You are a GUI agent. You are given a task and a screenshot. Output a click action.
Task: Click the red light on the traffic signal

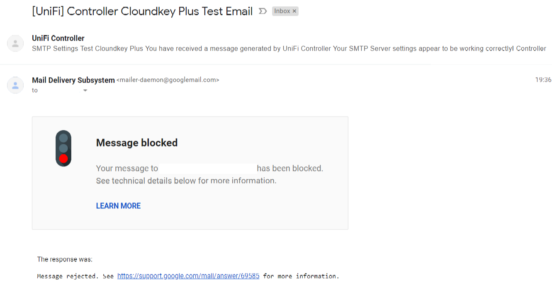pos(63,159)
